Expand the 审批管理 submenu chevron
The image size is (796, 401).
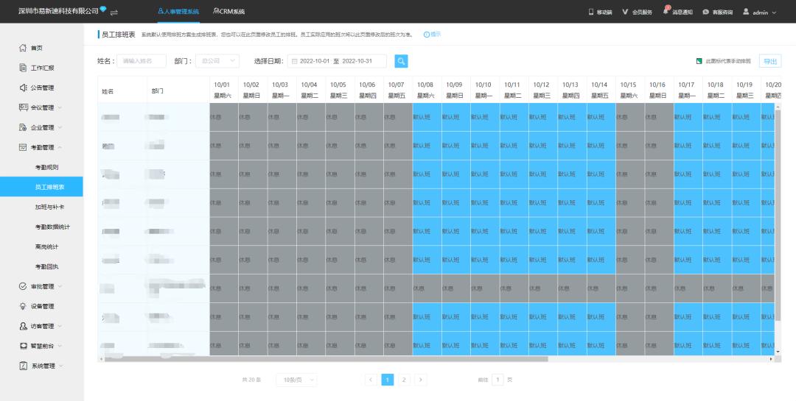point(60,286)
